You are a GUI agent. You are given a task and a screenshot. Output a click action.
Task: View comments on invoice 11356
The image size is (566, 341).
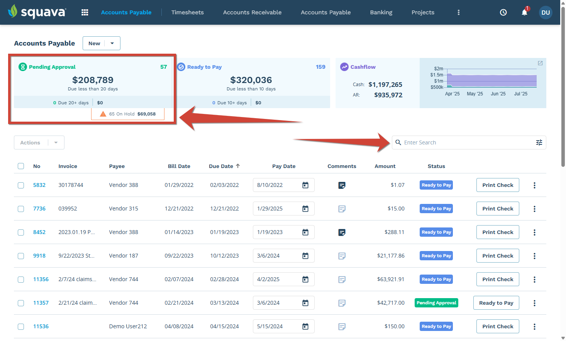click(x=342, y=280)
